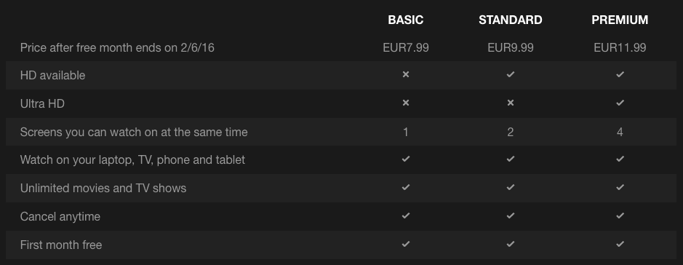Click the Premium plan 4 screens value
Image resolution: width=683 pixels, height=265 pixels.
point(620,132)
